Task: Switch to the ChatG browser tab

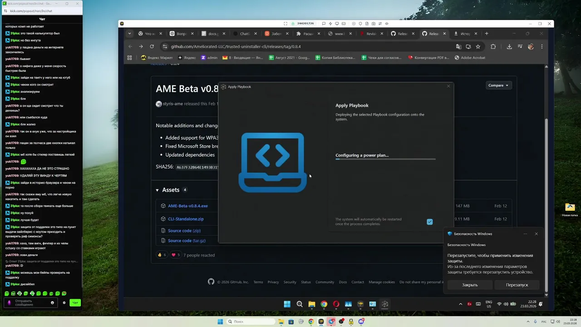Action: pos(244,34)
